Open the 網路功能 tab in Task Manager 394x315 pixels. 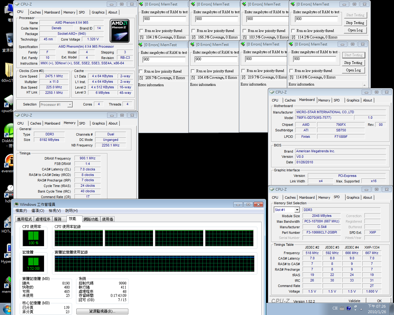click(91, 219)
